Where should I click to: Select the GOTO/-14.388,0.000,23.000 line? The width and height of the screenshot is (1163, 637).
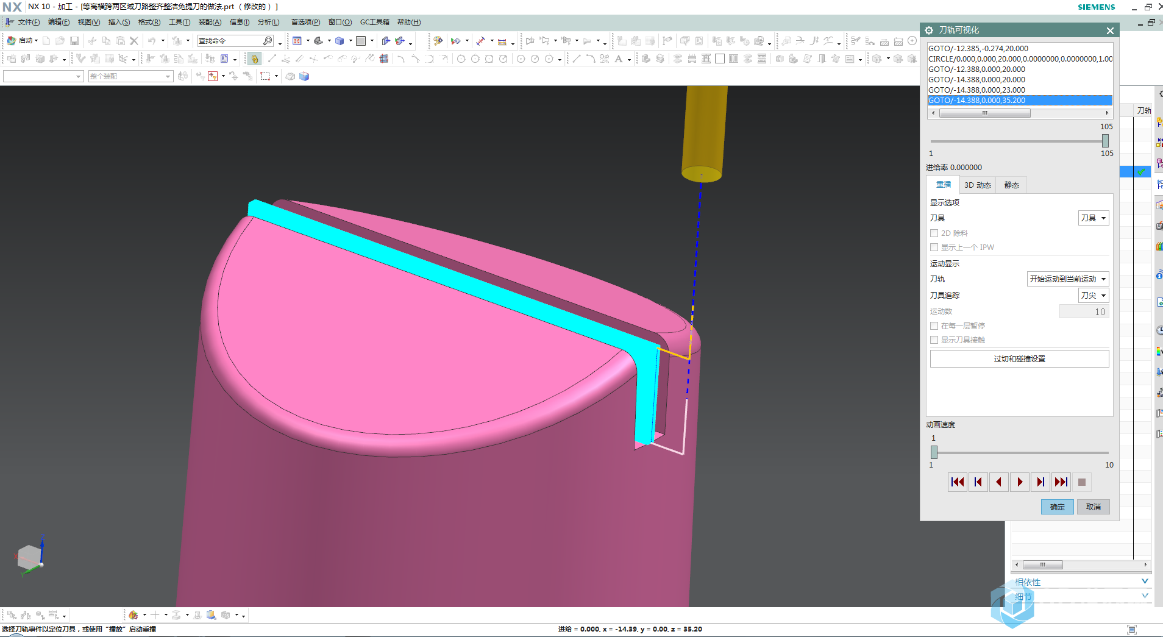point(1020,90)
